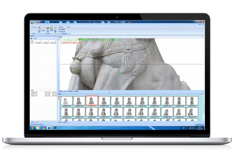Select the second tab at the left panel bottom
The width and height of the screenshot is (234, 161).
point(37,122)
